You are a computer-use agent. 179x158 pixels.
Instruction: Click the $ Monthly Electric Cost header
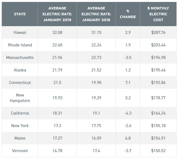click(158, 14)
